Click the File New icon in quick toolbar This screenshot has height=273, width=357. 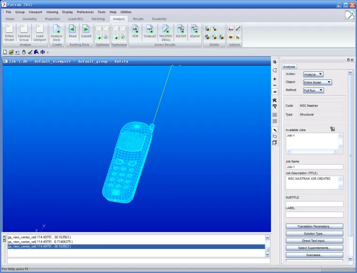pos(5,52)
